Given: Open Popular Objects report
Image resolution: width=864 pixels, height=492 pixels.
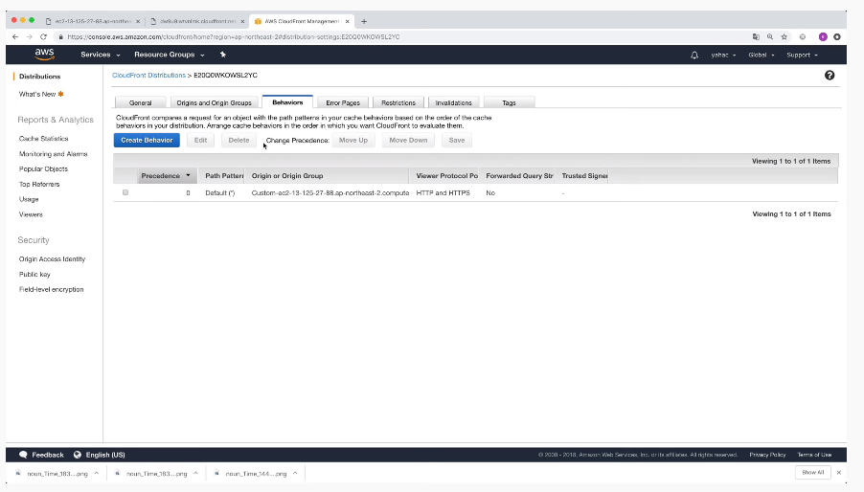Looking at the screenshot, I should 43,169.
